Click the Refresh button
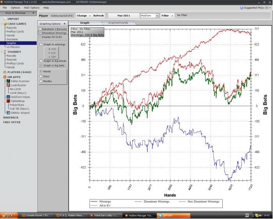This screenshot has height=219, width=273. pos(99,16)
